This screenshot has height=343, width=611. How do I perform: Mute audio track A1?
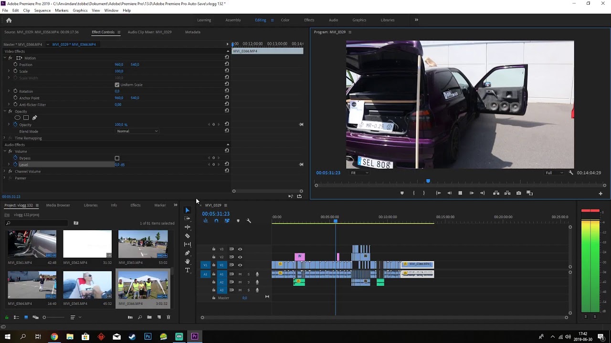240,274
